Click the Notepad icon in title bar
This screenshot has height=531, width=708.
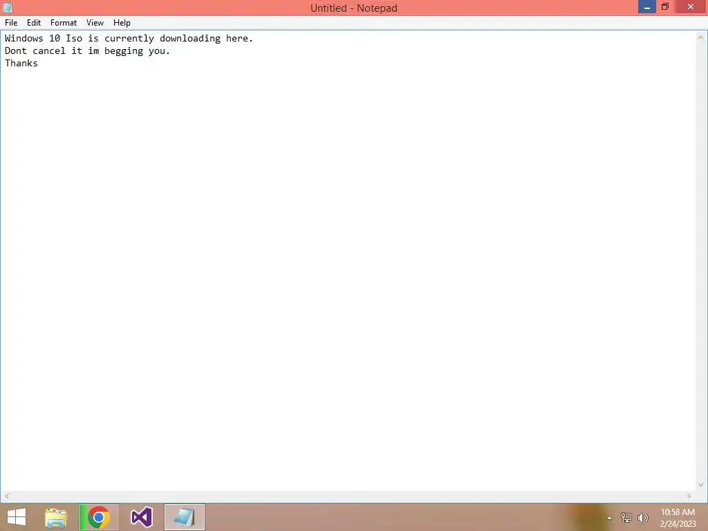pyautogui.click(x=7, y=8)
